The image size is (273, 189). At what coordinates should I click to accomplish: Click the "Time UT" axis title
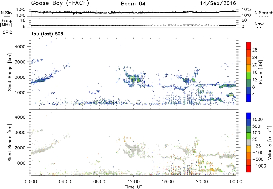click(x=133, y=187)
